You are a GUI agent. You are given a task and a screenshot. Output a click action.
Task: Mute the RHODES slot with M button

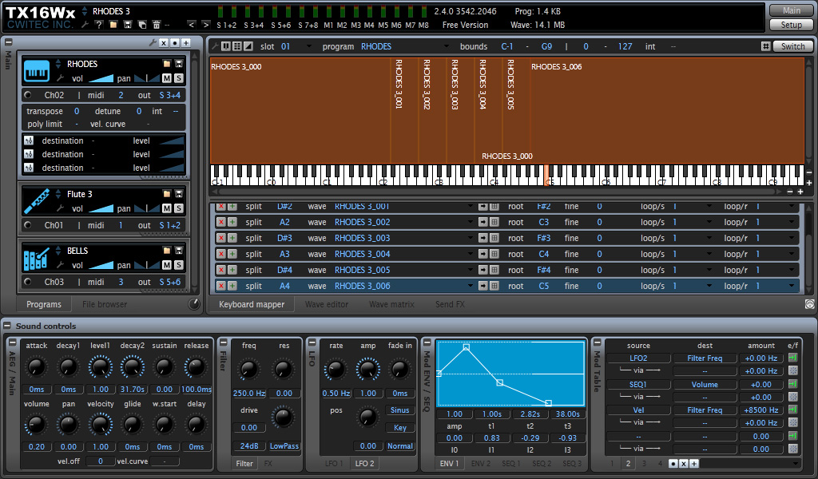[x=166, y=78]
